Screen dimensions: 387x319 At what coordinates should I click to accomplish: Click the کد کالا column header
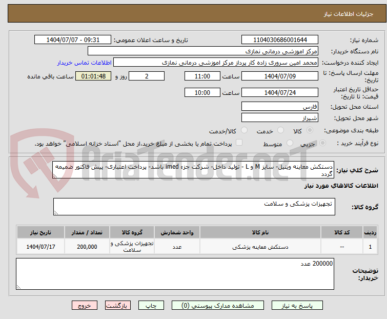tap(342, 232)
